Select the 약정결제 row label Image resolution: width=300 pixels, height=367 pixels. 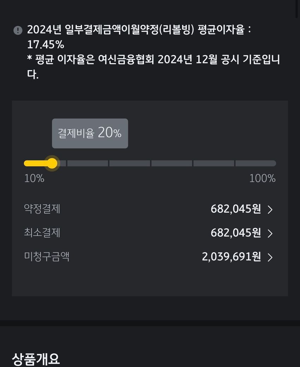pyautogui.click(x=42, y=209)
